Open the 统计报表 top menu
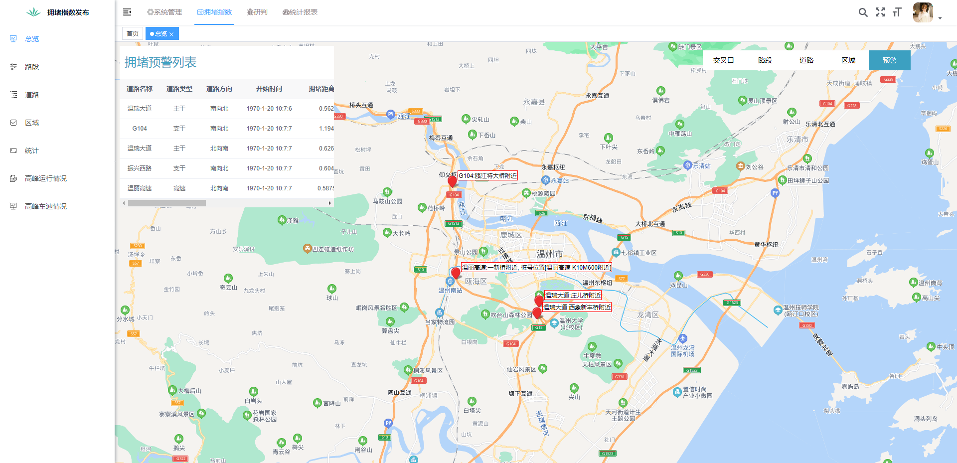 click(300, 12)
